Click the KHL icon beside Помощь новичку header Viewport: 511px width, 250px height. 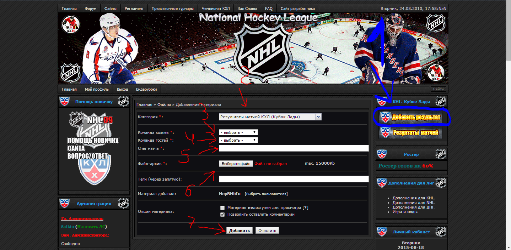point(64,102)
